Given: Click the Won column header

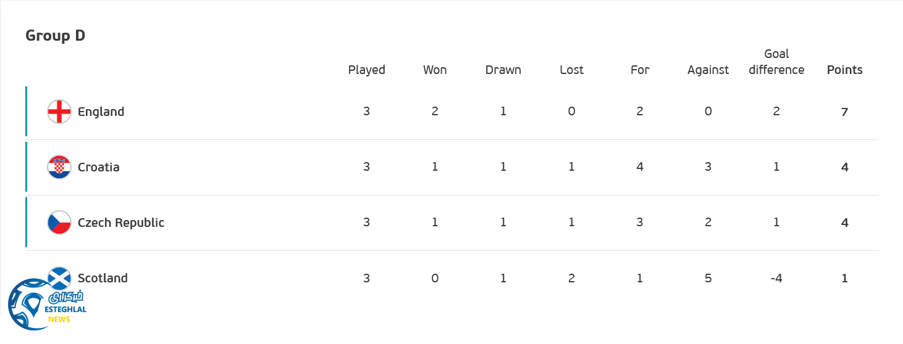Looking at the screenshot, I should (435, 70).
